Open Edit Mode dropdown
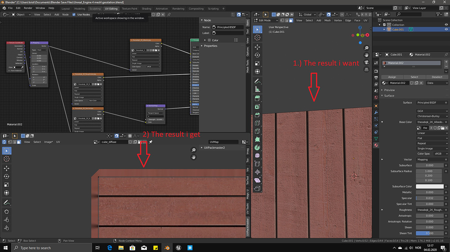Image resolution: width=450 pixels, height=252 pixels. click(x=266, y=20)
